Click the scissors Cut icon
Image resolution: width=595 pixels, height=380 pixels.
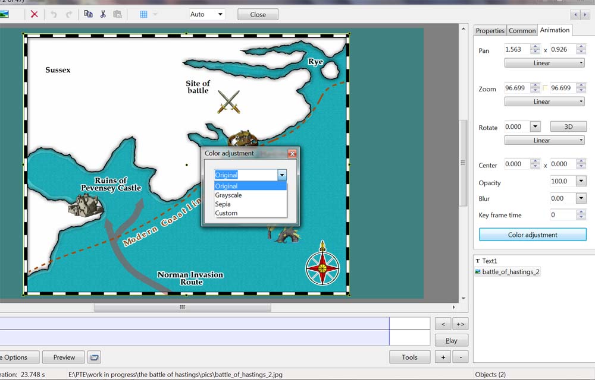[x=103, y=14]
